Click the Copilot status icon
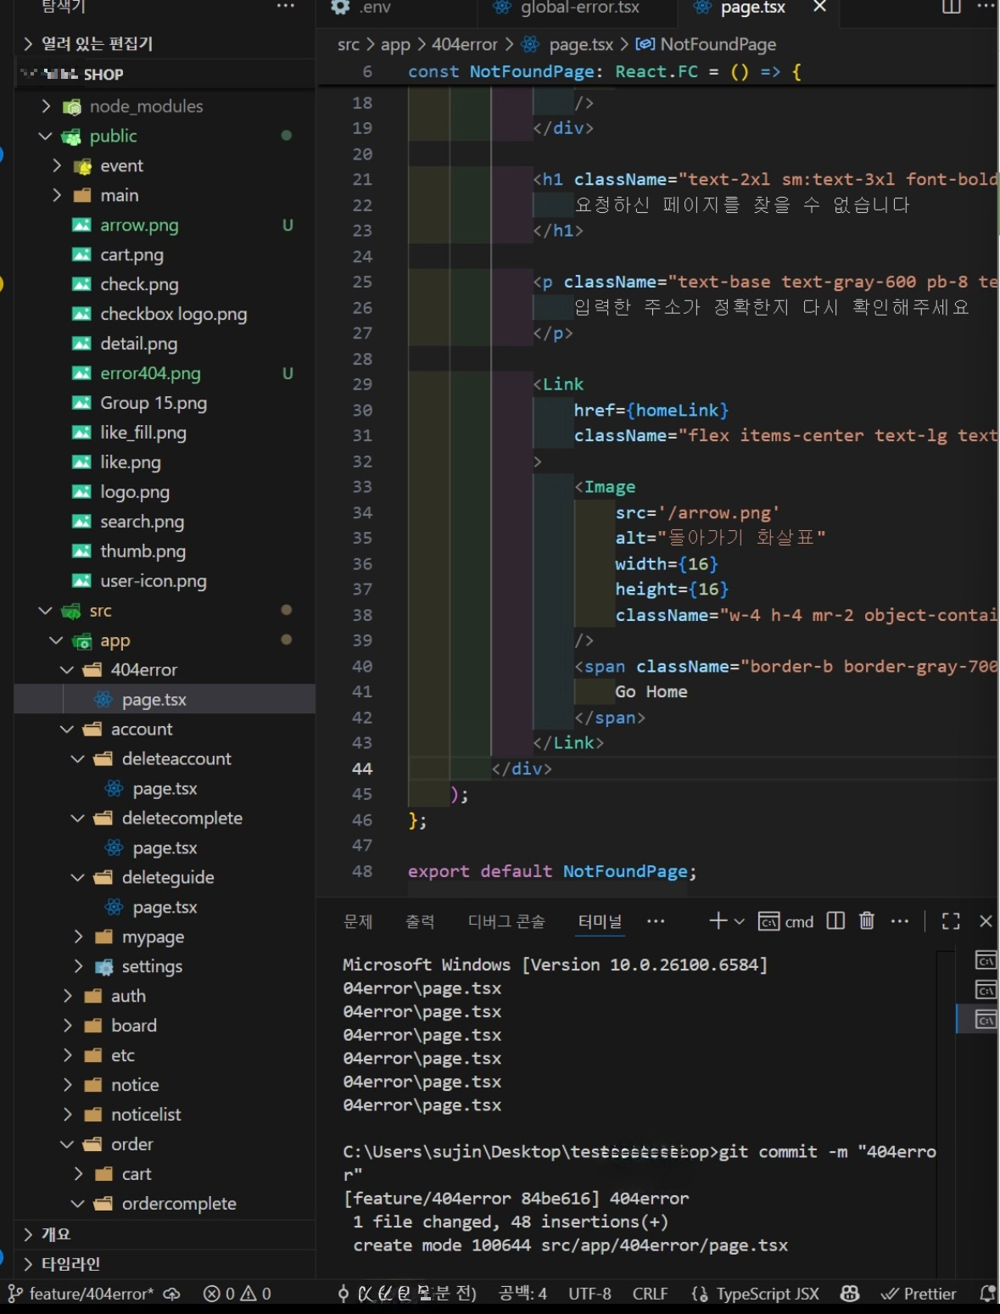This screenshot has height=1314, width=1000. (850, 1294)
